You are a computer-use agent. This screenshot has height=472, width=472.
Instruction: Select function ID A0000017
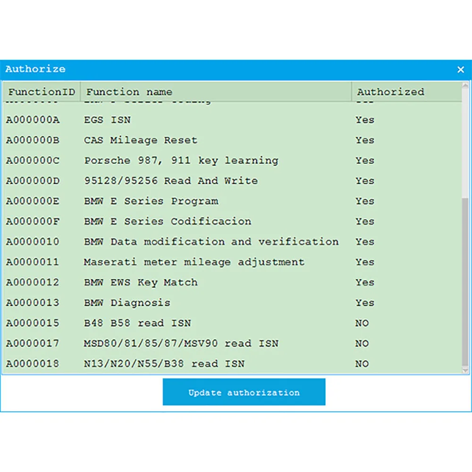point(33,343)
